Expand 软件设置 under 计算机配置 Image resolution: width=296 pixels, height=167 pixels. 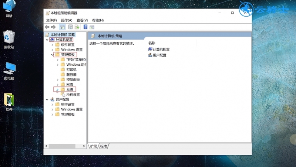coord(52,45)
